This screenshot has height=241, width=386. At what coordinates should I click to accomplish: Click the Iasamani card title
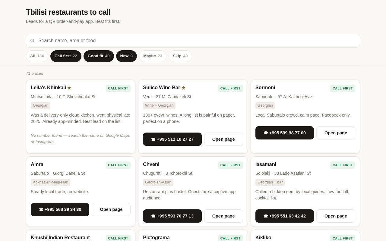point(266,164)
